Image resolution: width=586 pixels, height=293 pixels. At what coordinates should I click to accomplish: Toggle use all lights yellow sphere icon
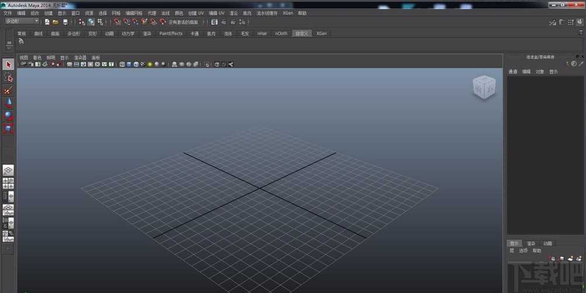150,64
